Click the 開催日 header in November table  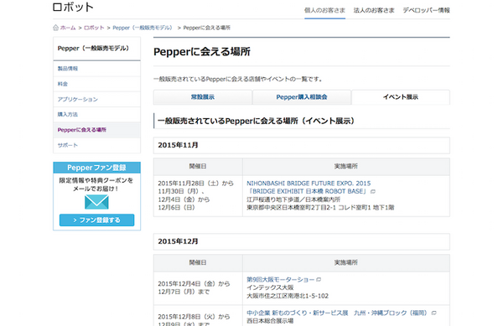tap(198, 167)
